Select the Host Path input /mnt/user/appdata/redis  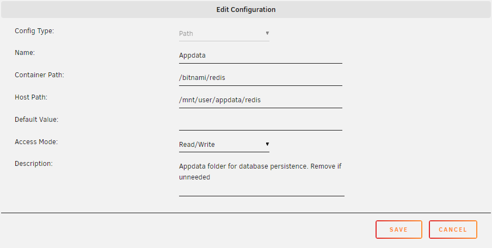[x=261, y=100]
